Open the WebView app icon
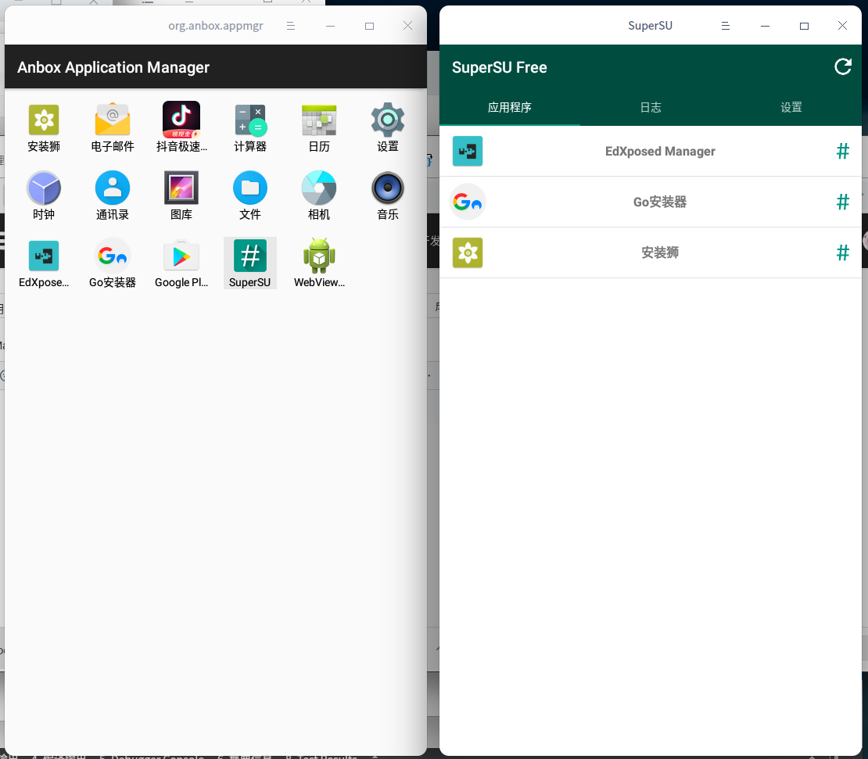This screenshot has height=759, width=868. click(319, 264)
